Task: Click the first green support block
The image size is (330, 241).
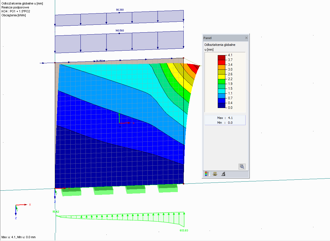Action: coord(71,192)
